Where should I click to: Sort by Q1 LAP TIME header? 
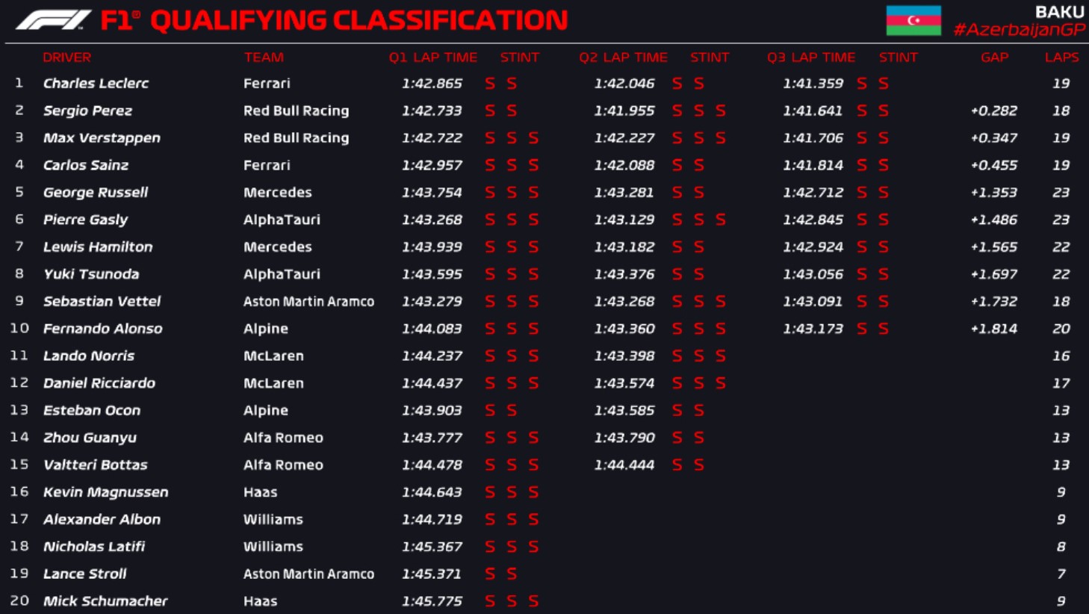(432, 58)
